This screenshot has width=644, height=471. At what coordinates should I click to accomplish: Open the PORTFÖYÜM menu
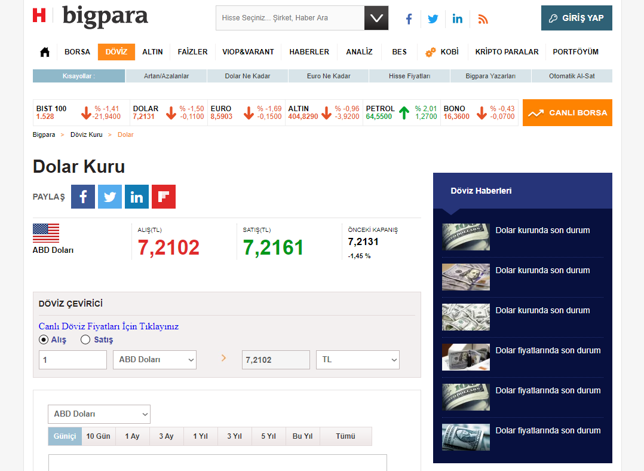pyautogui.click(x=575, y=52)
